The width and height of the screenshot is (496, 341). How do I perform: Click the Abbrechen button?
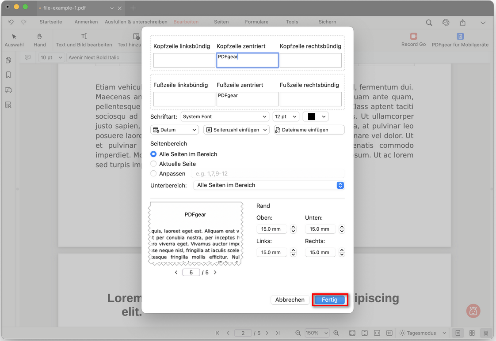point(290,300)
